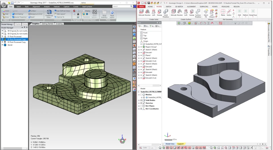Open the Exact Surfaces tab in Wrap
Image resolution: width=273 pixels, height=150 pixels.
tap(87, 7)
